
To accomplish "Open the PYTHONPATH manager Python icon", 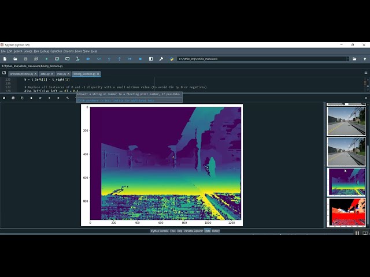I will tap(172, 59).
